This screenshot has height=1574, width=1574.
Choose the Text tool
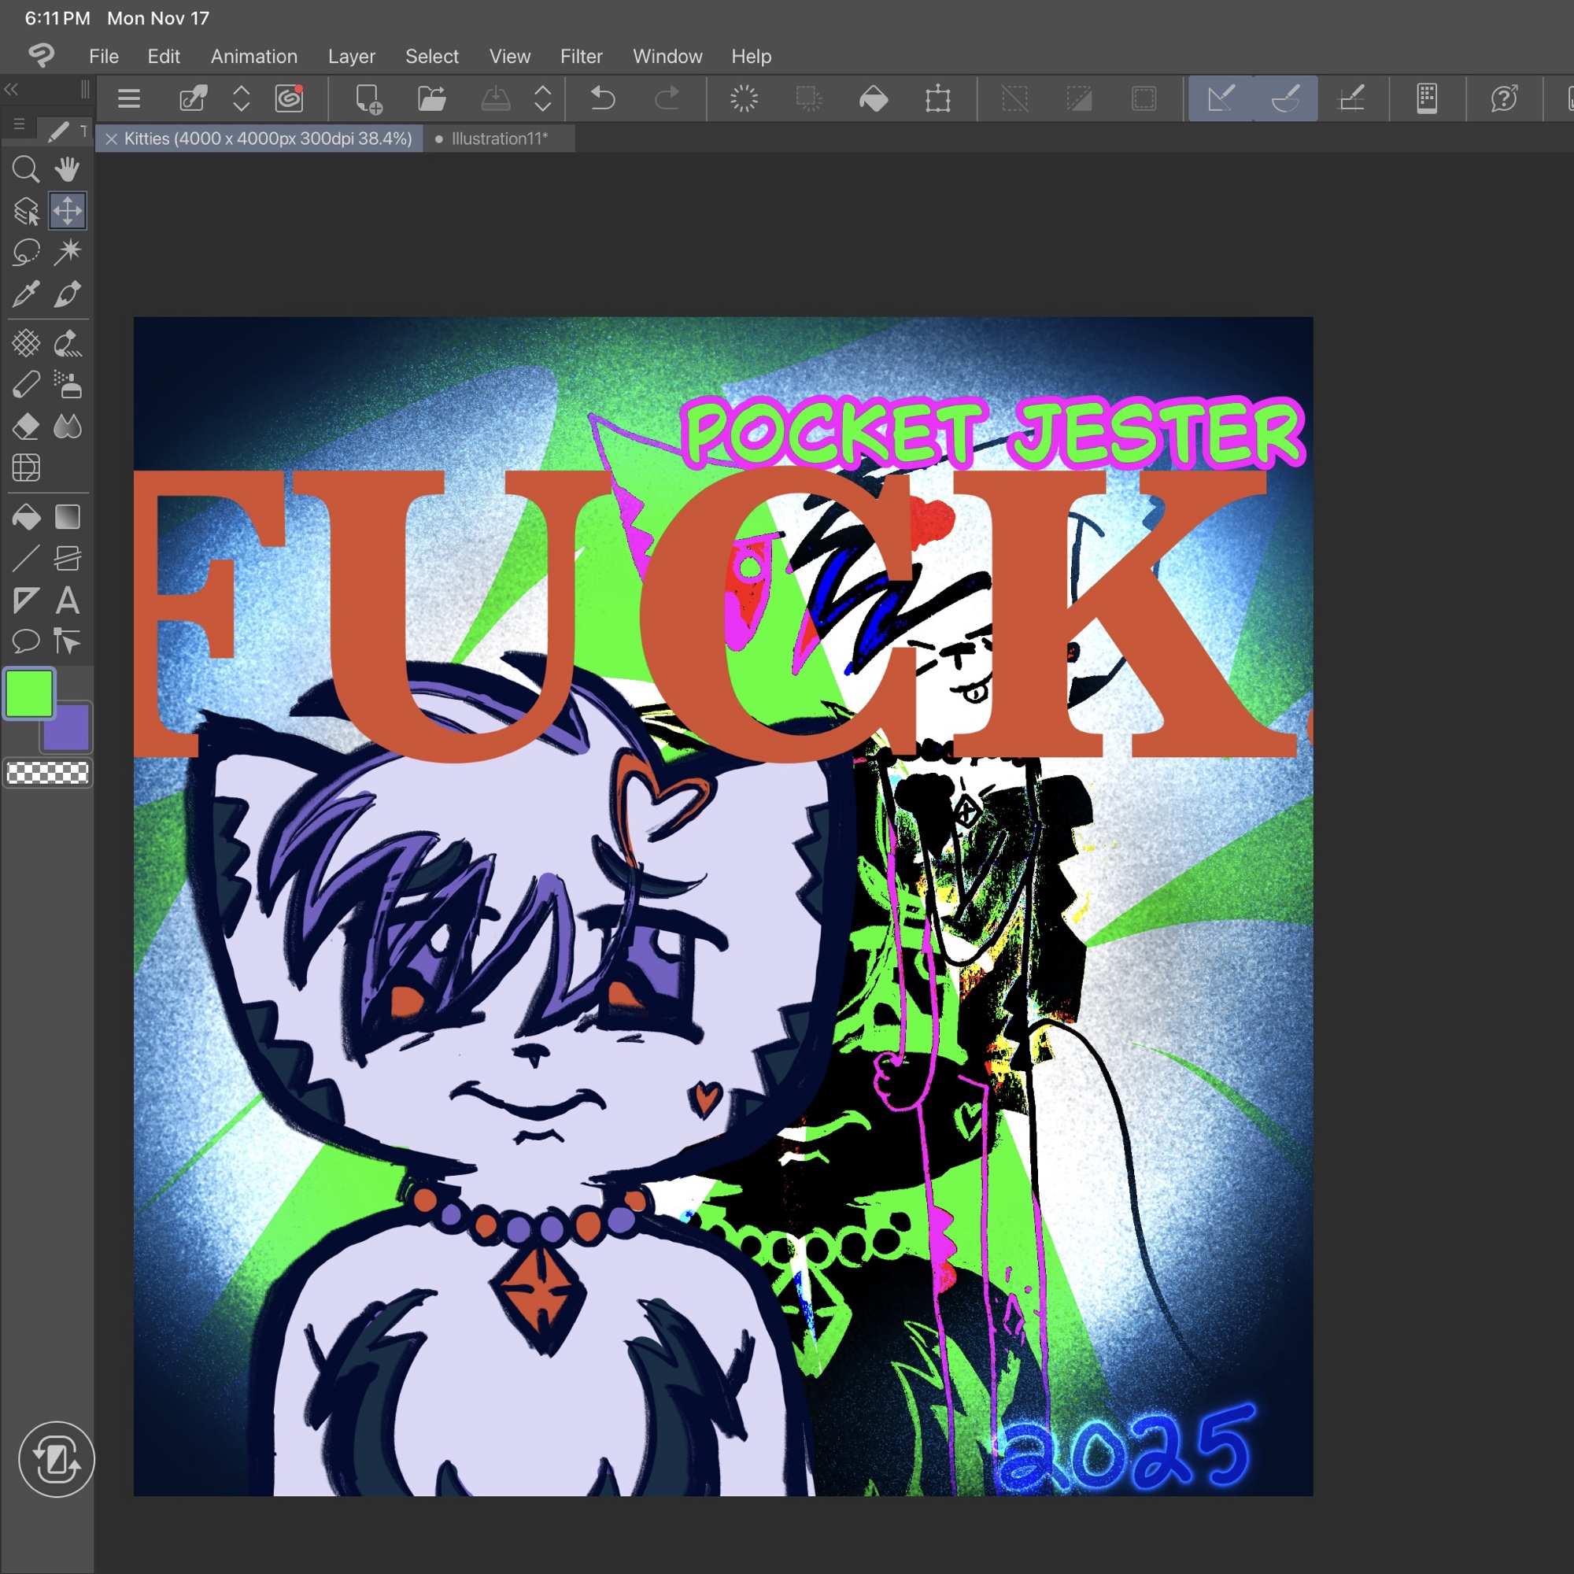pyautogui.click(x=68, y=601)
